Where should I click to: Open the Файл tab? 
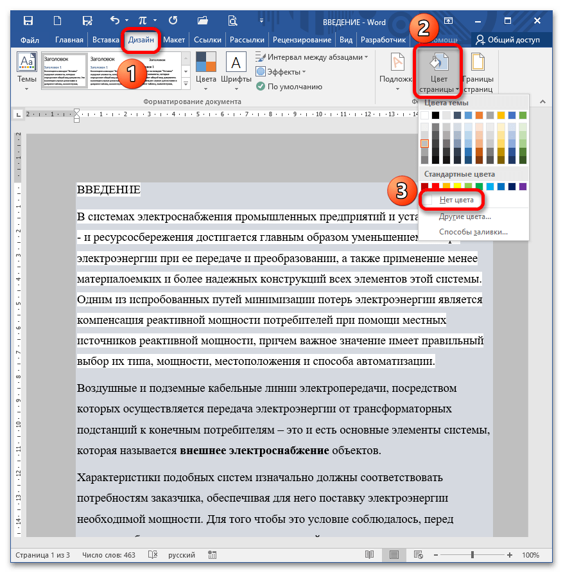(30, 40)
